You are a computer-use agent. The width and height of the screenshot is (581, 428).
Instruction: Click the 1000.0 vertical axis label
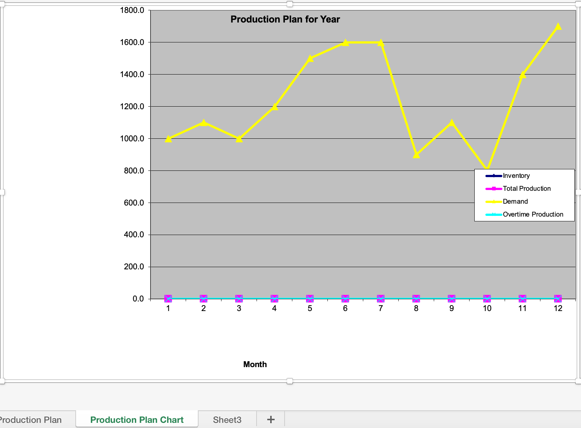pos(132,139)
